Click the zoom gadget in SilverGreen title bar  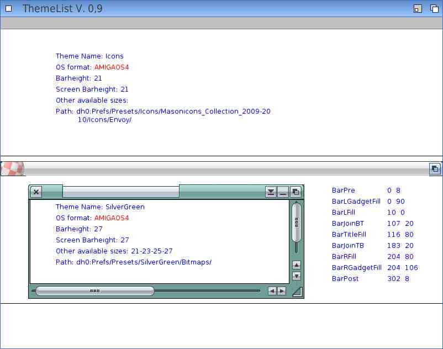click(x=283, y=192)
